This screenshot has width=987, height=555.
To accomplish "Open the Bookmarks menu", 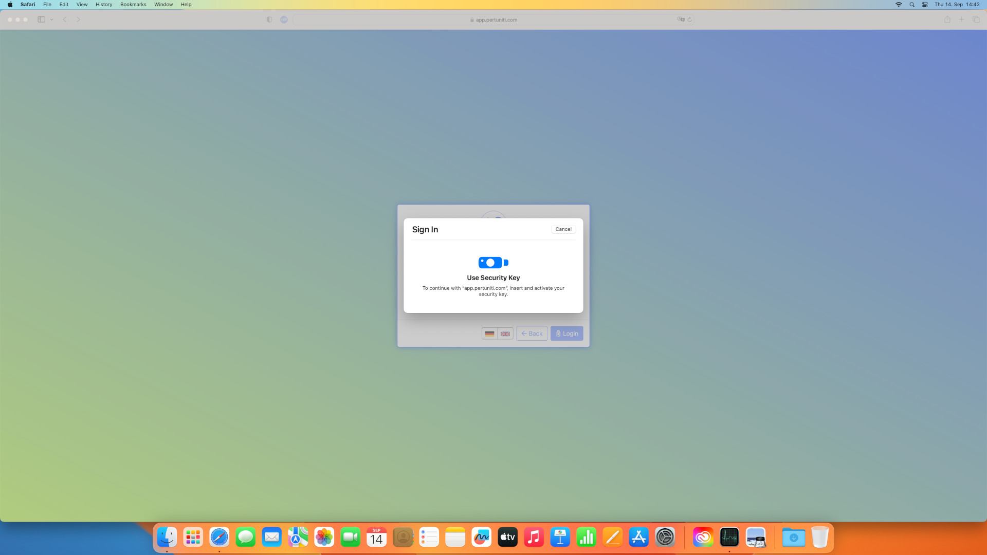I will 133,5.
